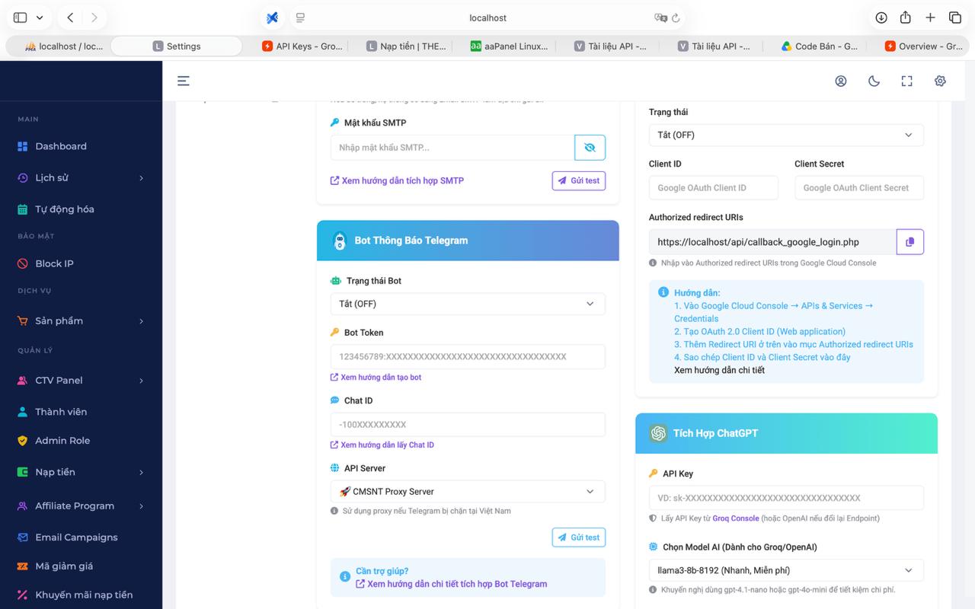975x609 pixels.
Task: Click the Dashboard grid icon in sidebar
Action: 22,146
